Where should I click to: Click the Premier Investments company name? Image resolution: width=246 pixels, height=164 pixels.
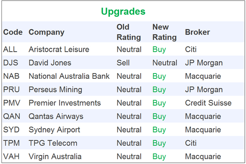point(65,103)
